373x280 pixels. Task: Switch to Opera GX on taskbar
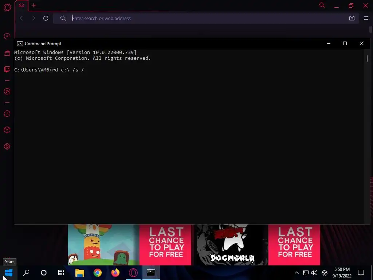(x=133, y=273)
